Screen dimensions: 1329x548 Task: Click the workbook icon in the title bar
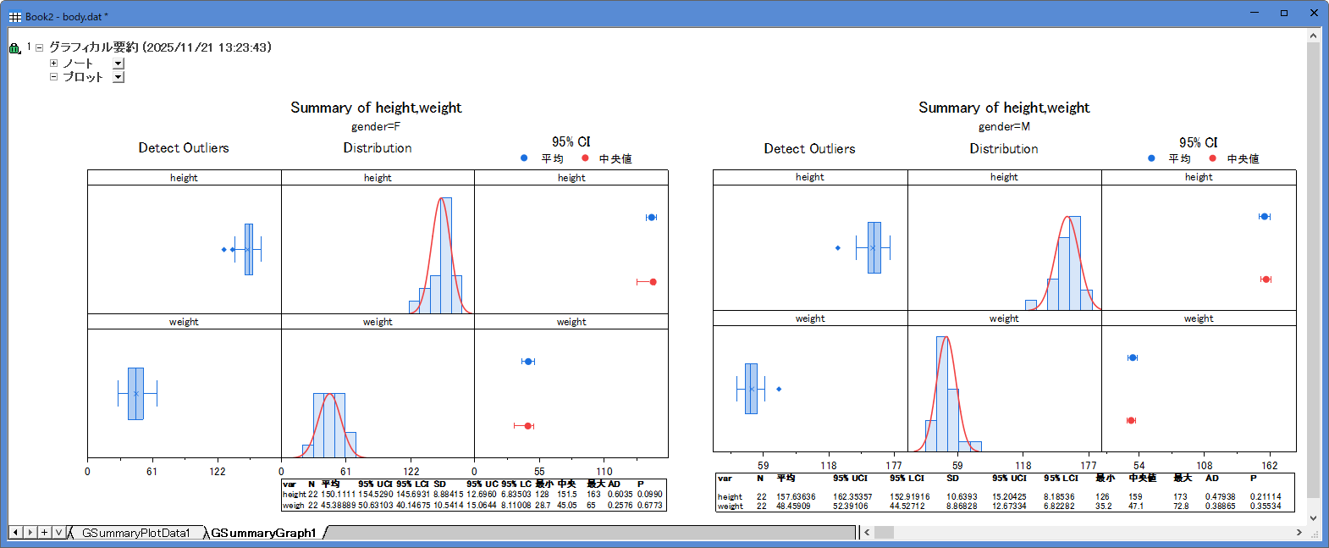(x=14, y=16)
